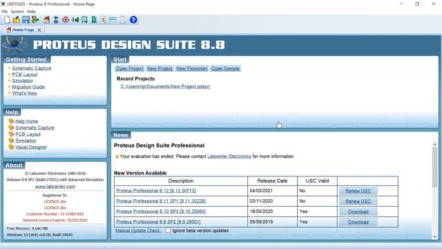Click the Manual Update Check link
442x249 pixels.
tap(138, 230)
